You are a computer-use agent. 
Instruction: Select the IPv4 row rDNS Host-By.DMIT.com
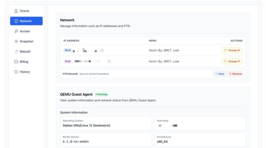pyautogui.click(x=164, y=50)
